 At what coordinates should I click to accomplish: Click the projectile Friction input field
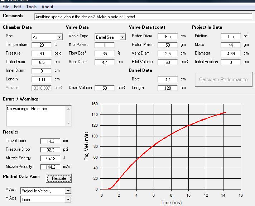(231, 37)
